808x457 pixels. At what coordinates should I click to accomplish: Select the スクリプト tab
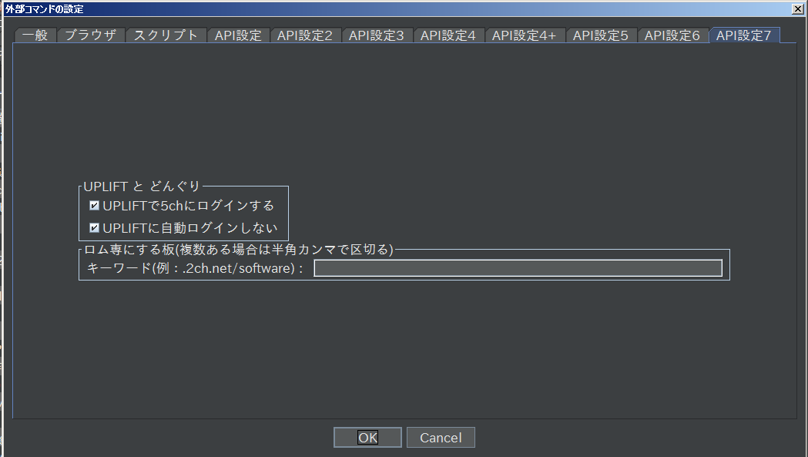pyautogui.click(x=166, y=35)
